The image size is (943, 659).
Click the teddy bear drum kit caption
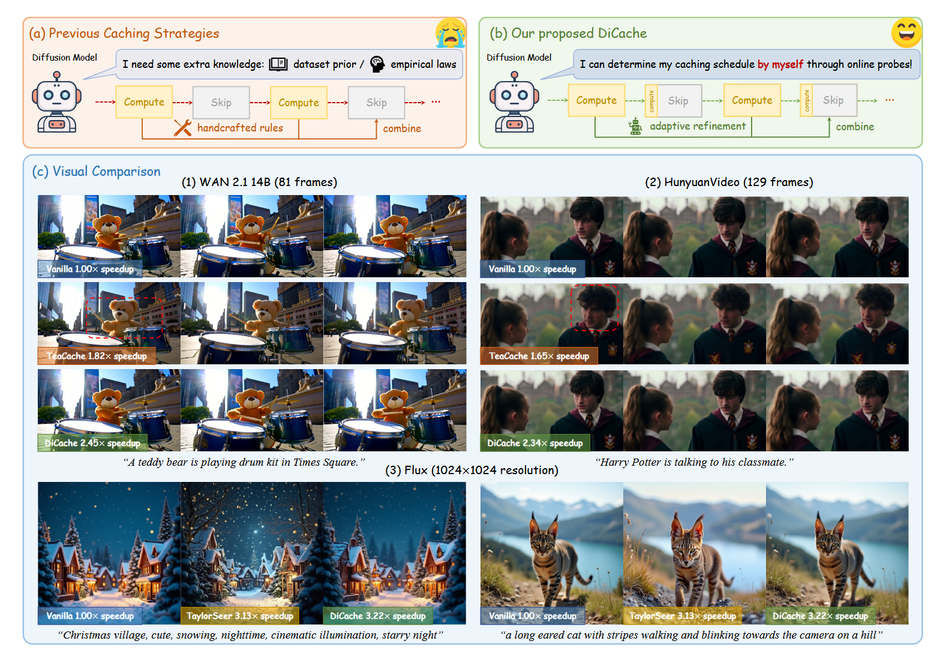coord(244,462)
